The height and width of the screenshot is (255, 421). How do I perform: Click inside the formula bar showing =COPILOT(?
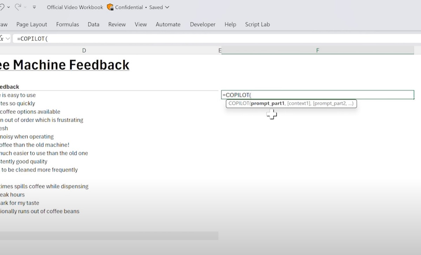pos(216,39)
